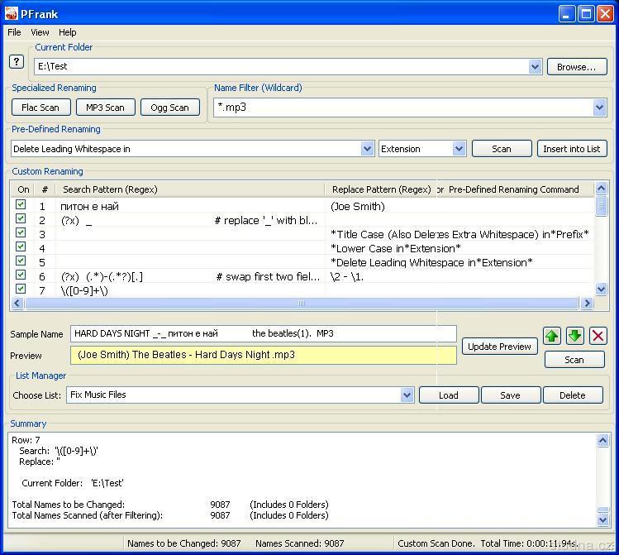
Task: Click into the Sample Name text field
Action: coord(263,333)
